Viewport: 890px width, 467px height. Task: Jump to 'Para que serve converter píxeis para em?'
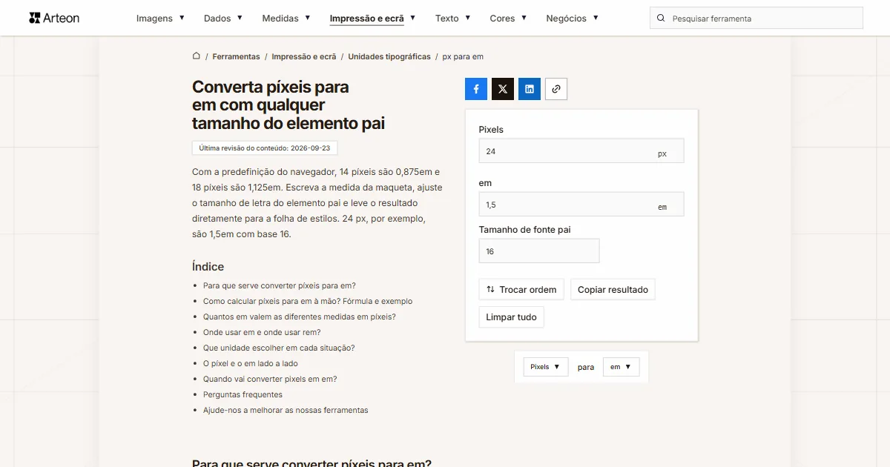tap(280, 285)
